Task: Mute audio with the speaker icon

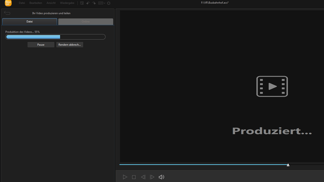Action: coord(161,177)
